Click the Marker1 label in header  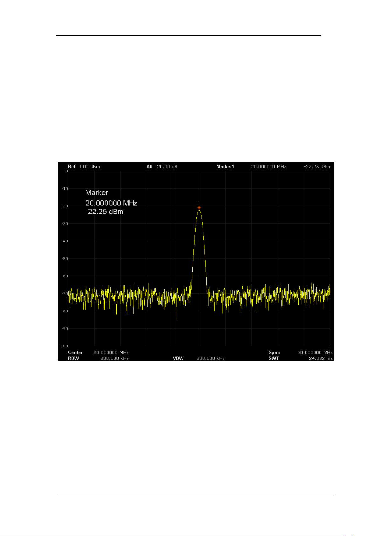(x=225, y=167)
